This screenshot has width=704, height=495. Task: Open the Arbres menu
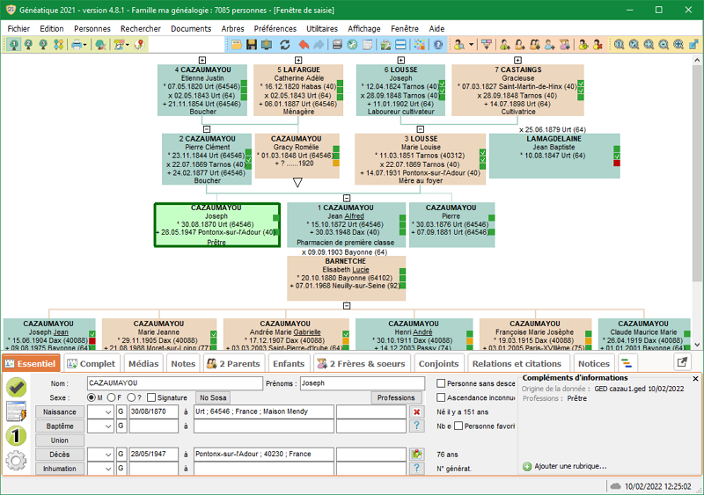click(x=232, y=29)
